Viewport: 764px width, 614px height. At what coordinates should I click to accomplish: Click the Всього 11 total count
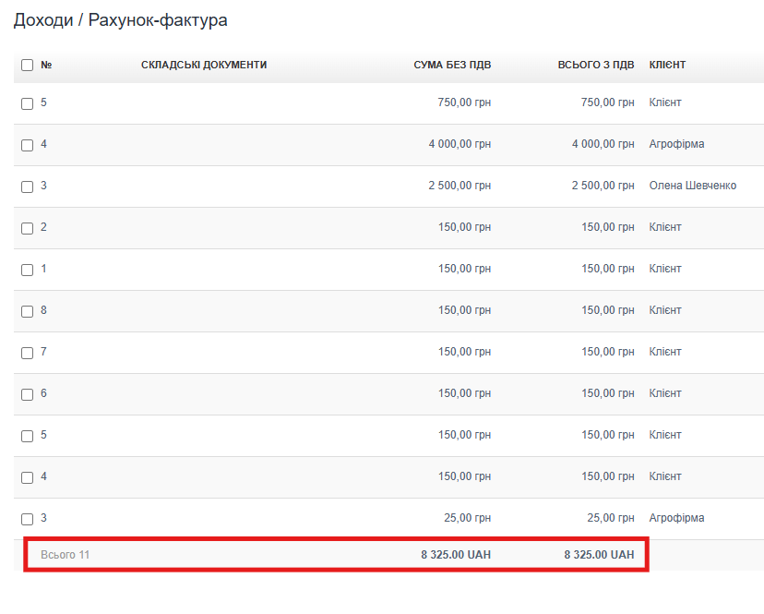coord(65,555)
